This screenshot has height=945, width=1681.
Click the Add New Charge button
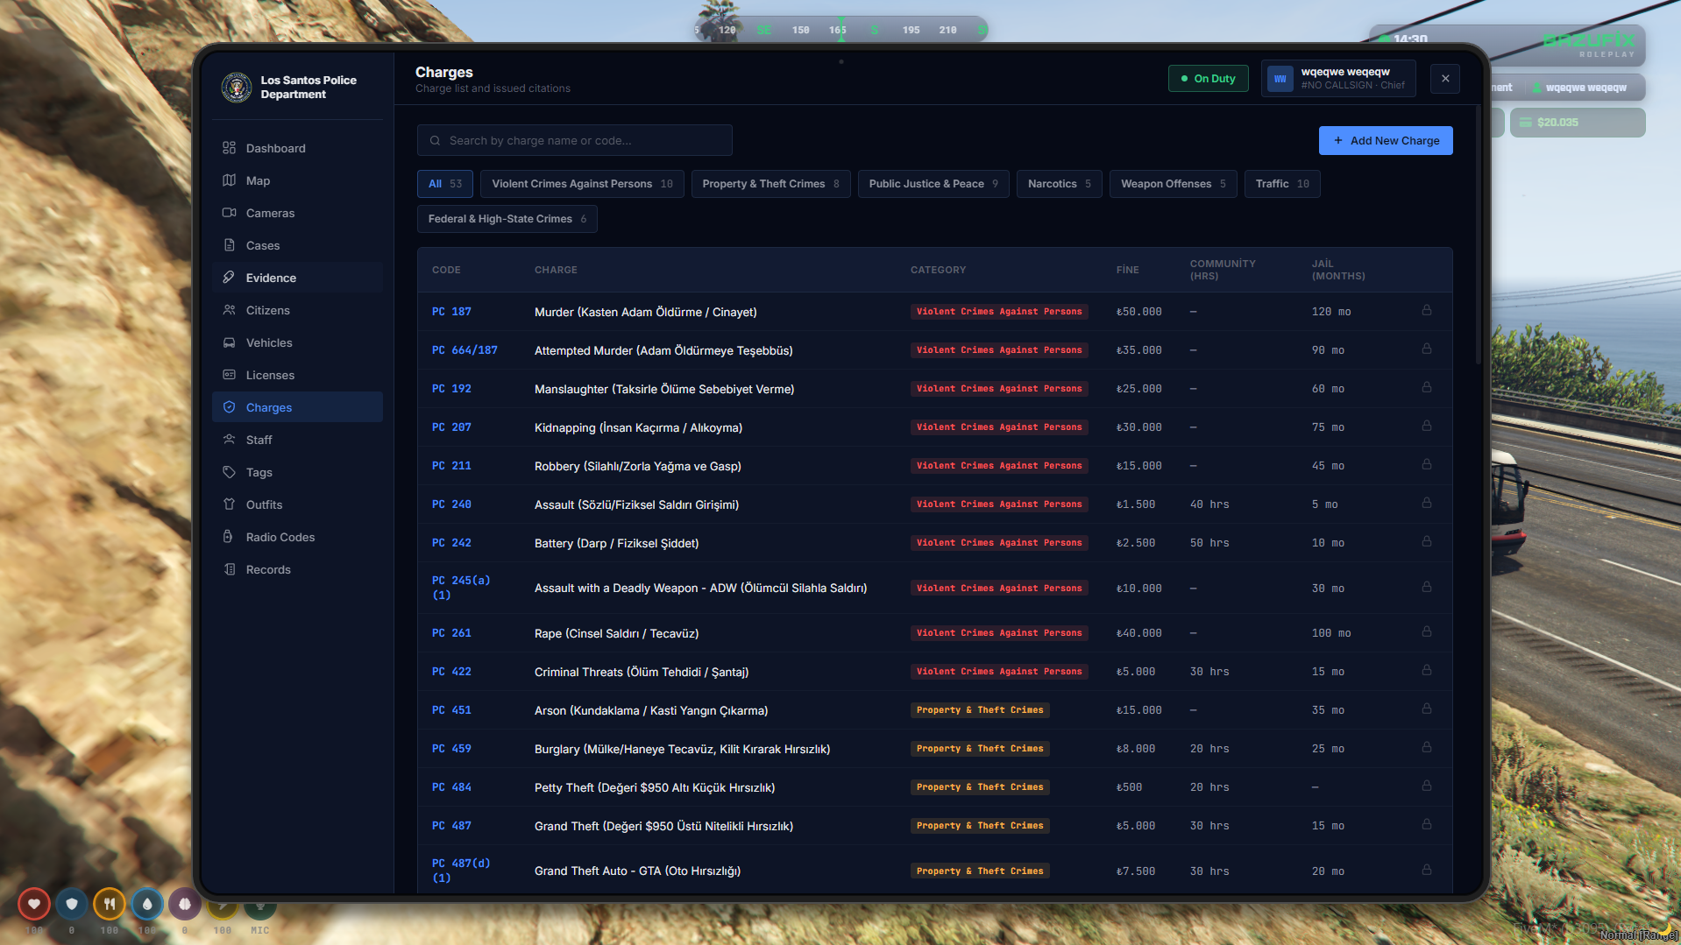click(x=1385, y=141)
